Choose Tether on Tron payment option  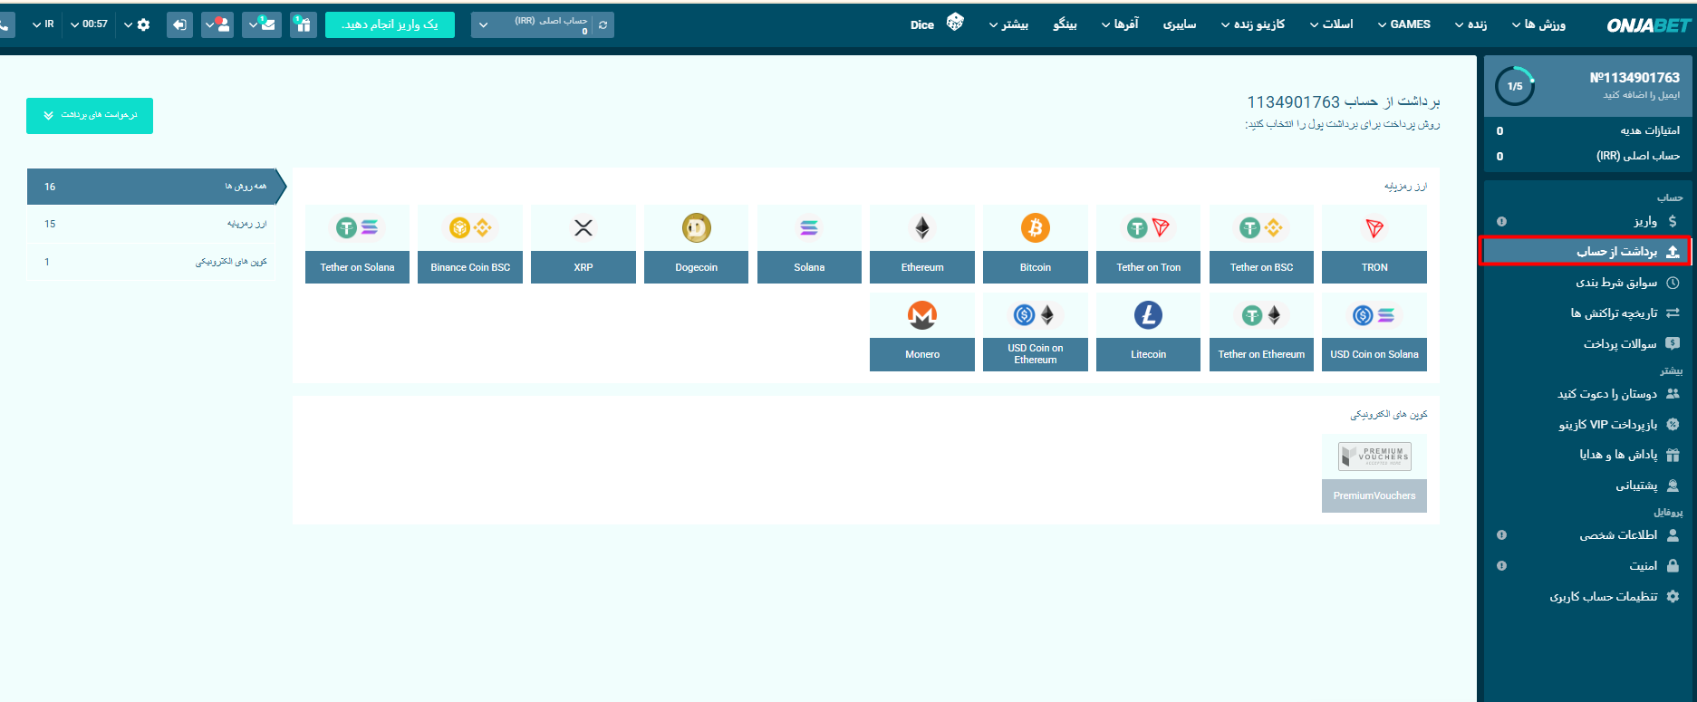tap(1148, 245)
